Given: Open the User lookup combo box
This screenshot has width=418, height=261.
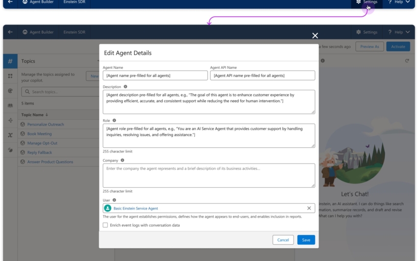Looking at the screenshot, I should [x=204, y=208].
